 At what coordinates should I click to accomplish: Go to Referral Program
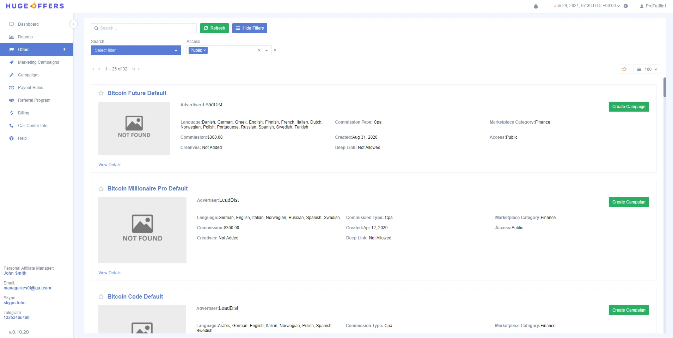(x=34, y=100)
